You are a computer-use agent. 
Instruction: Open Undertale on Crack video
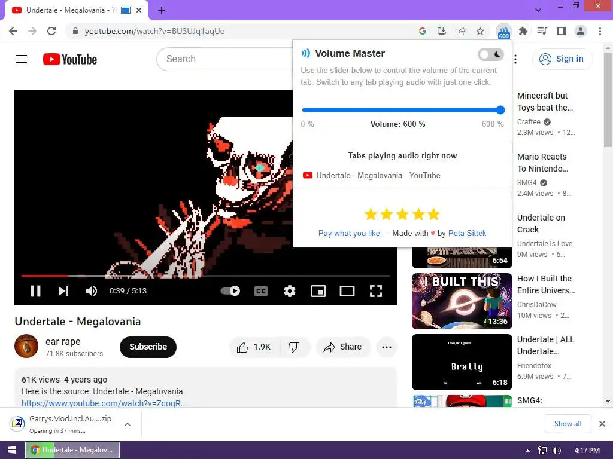[541, 224]
